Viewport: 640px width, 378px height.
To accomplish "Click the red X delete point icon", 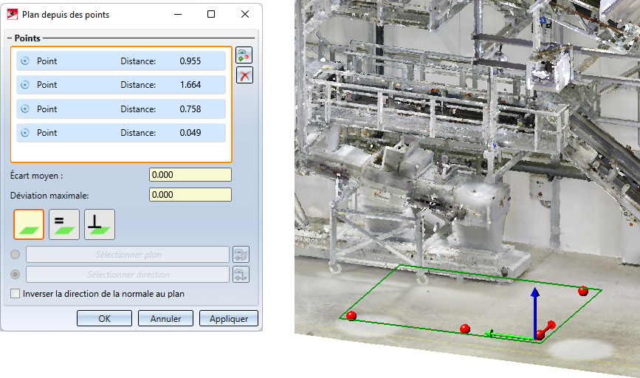I will point(244,75).
